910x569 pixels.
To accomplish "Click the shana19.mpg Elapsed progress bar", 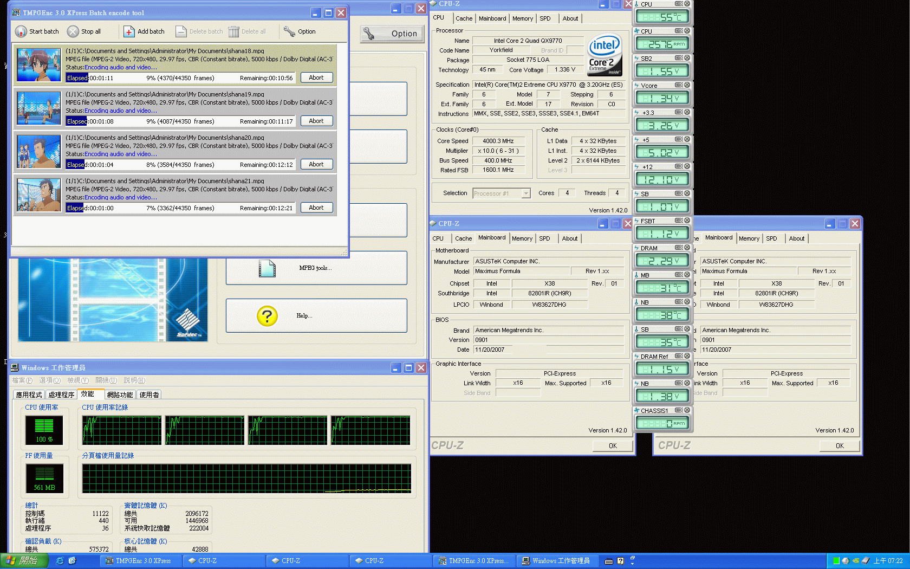I will [x=180, y=121].
